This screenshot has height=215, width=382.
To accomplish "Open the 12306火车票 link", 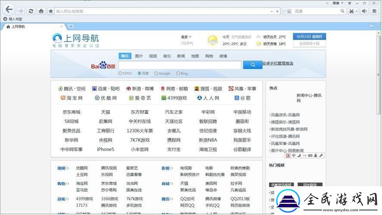I will point(140,131).
